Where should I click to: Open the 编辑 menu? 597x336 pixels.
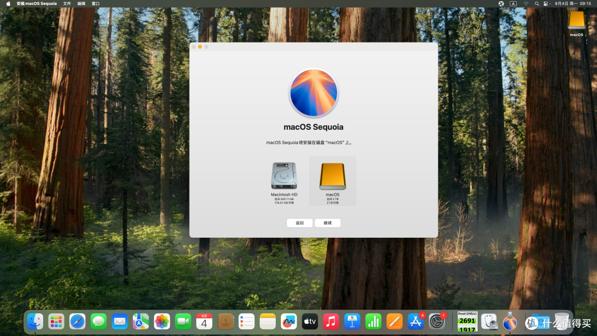(81, 3)
